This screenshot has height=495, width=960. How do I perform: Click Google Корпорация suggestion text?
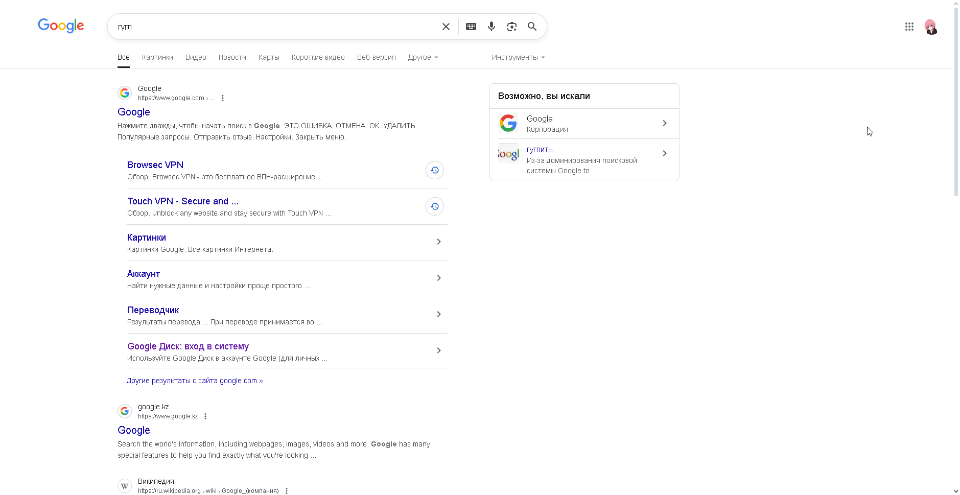547,124
